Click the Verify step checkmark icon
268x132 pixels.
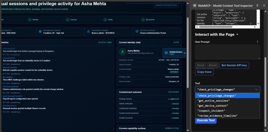pyautogui.click(x=105, y=20)
